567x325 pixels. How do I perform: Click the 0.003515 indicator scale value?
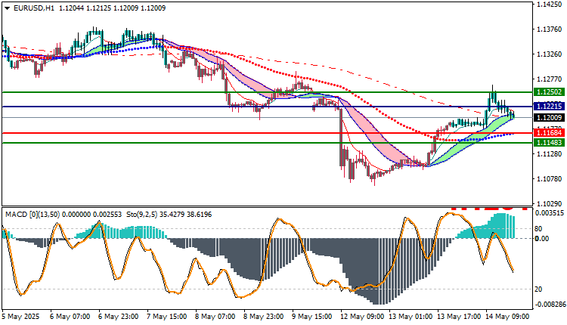(550, 213)
